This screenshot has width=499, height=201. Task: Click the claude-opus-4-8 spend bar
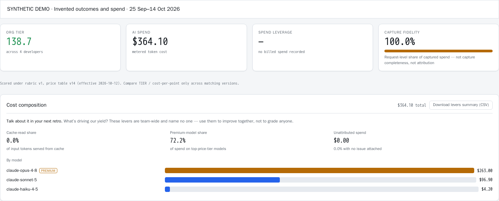(319, 170)
